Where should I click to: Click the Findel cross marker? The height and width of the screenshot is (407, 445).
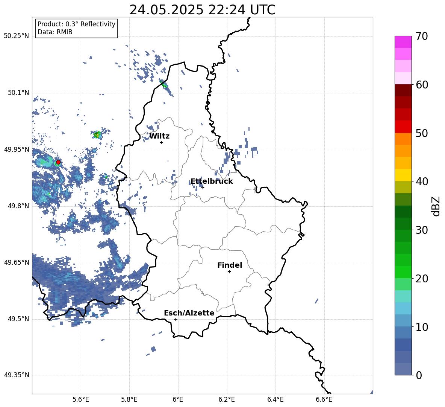[229, 272]
